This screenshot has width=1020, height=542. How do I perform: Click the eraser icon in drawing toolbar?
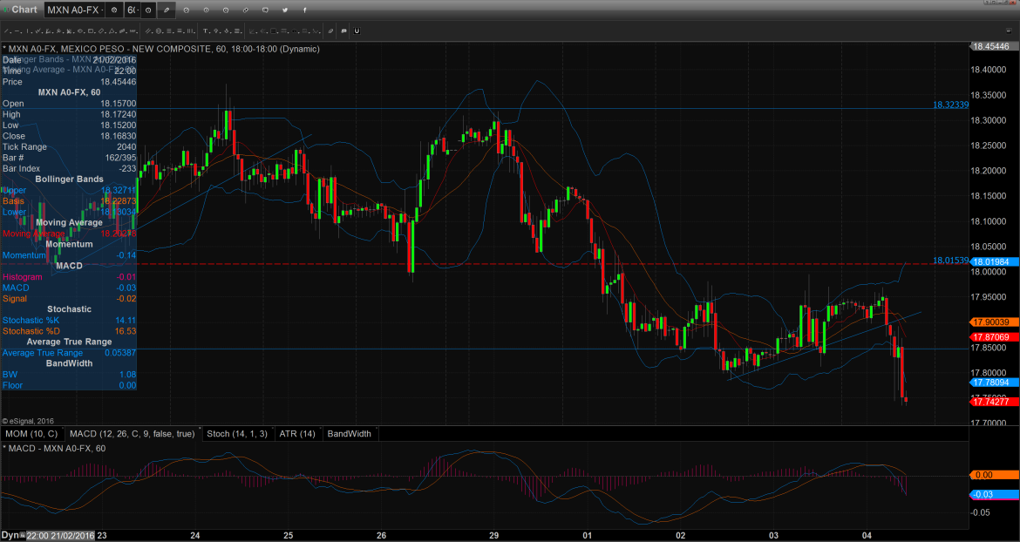coord(330,30)
